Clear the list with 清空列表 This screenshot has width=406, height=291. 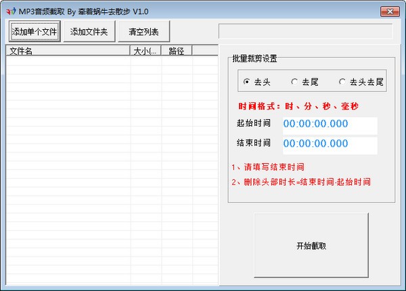click(143, 31)
